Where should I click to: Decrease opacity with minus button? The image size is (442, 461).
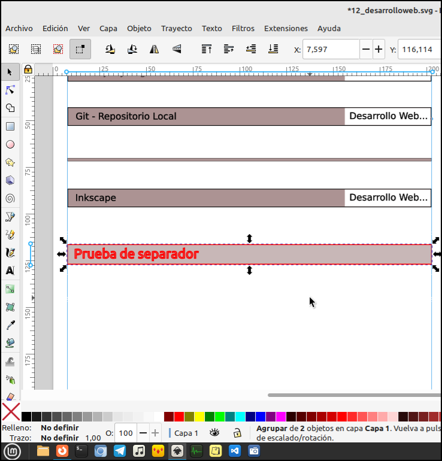(x=143, y=433)
